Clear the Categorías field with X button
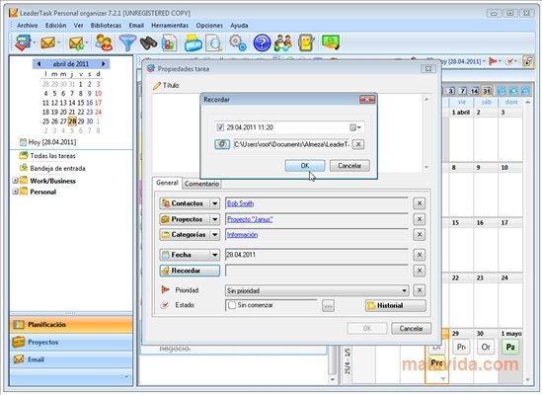Screen dimensions: 542x395 tap(419, 234)
